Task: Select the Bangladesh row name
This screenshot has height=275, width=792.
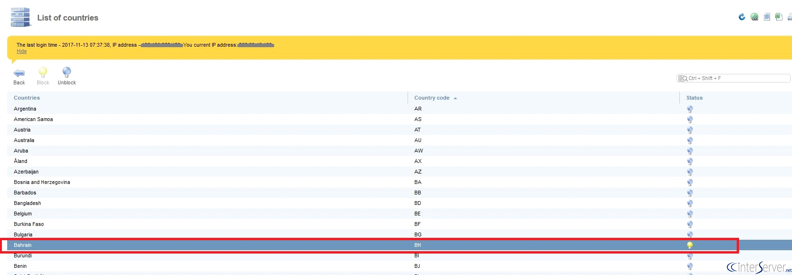Action: [x=27, y=203]
